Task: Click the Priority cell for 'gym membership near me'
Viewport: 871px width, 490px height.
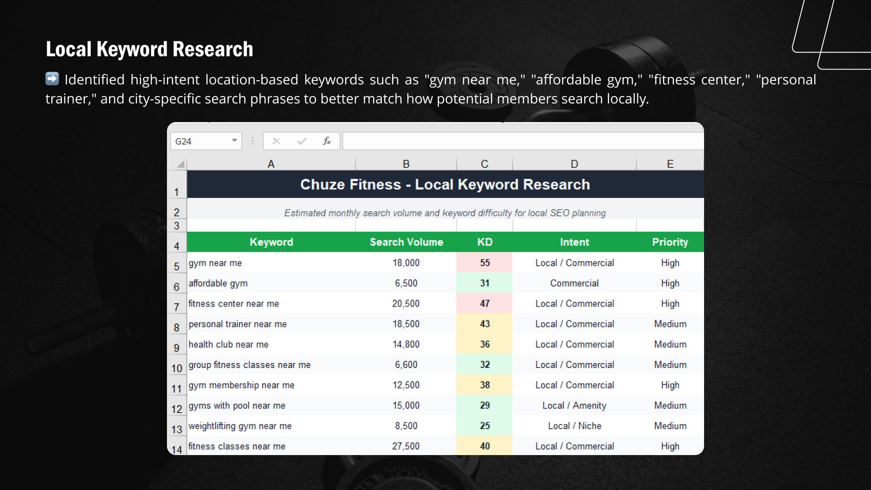Action: 670,385
